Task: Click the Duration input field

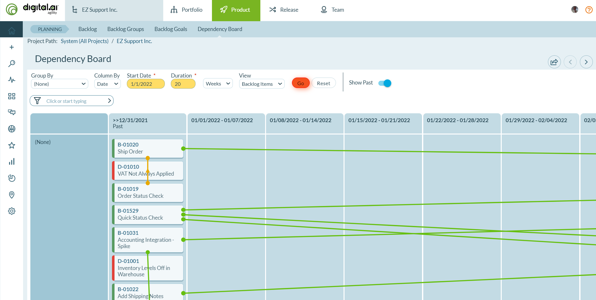Action: point(183,84)
